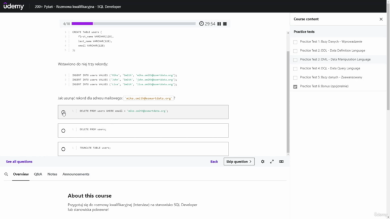This screenshot has width=390, height=219.
Task: Check Practice Test 5: Zaawansowany checkbox
Action: point(295,78)
